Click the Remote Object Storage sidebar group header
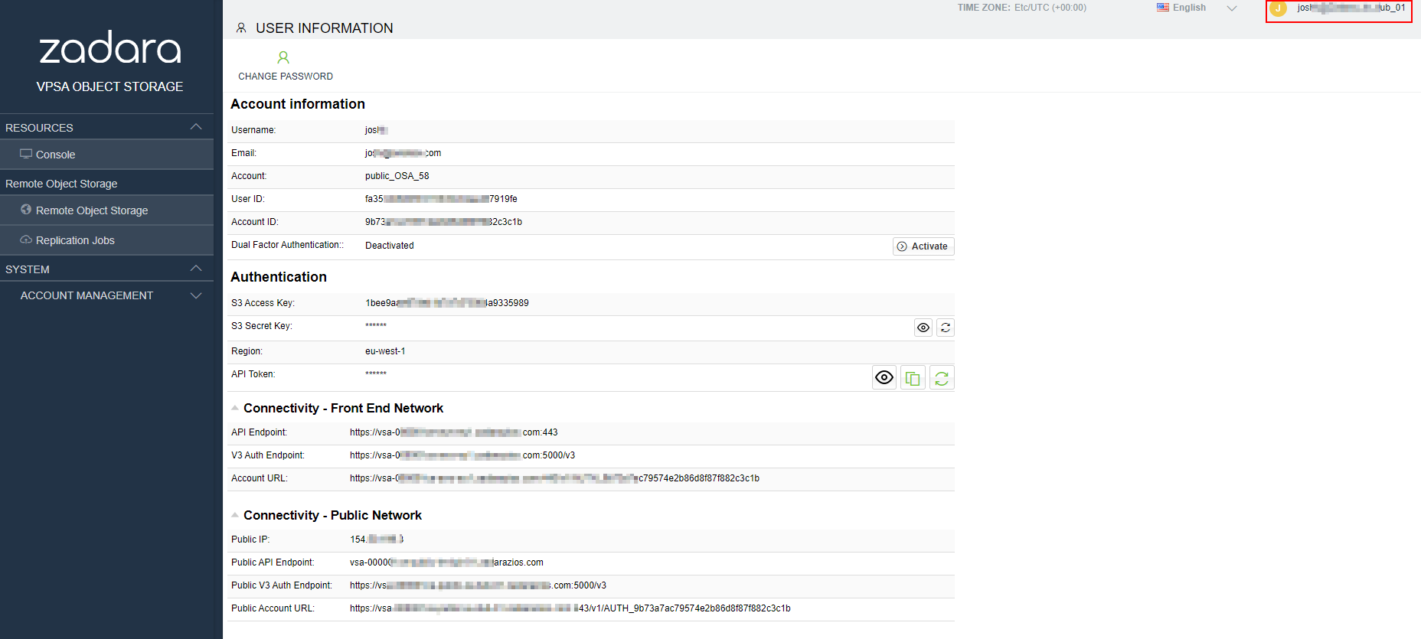This screenshot has height=639, width=1421. [61, 184]
